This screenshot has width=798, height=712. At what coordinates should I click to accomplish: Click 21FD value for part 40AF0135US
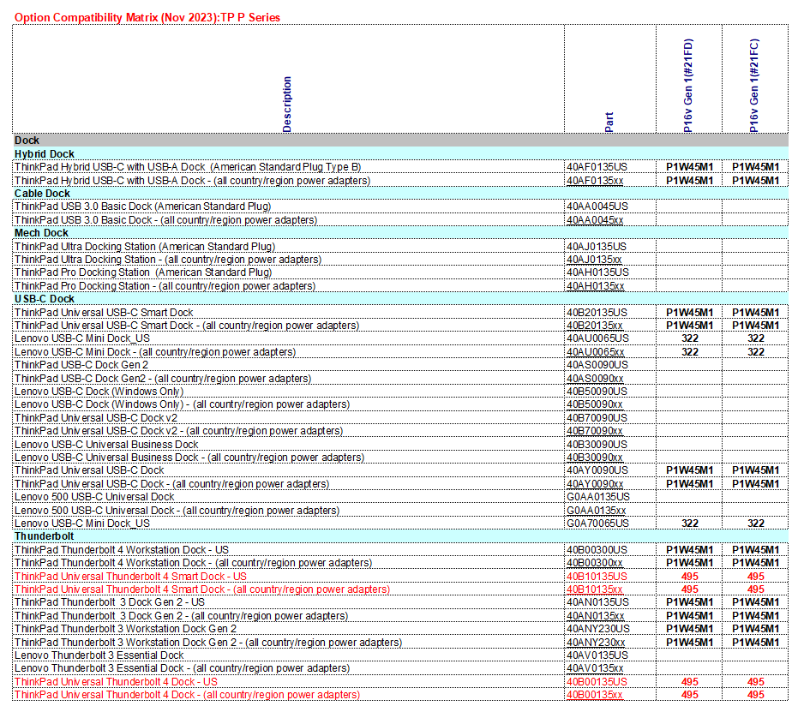[690, 167]
